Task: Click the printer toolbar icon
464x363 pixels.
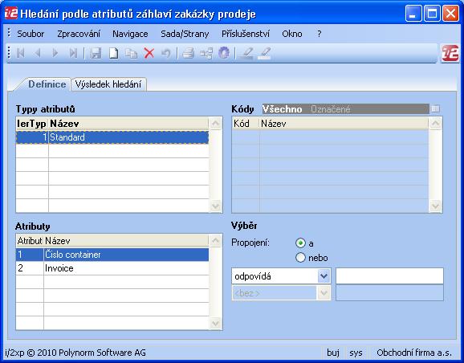Action: click(188, 53)
